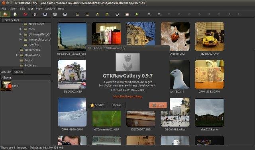Click the Credits button
This screenshot has width=255, height=150.
click(97, 105)
